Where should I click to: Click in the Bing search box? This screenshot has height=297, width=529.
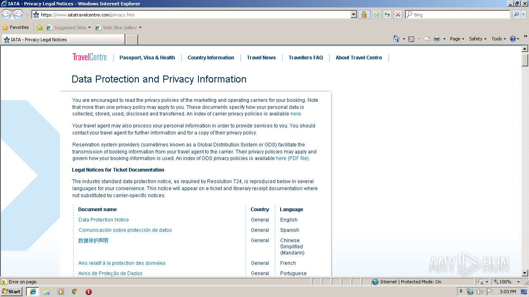click(461, 14)
